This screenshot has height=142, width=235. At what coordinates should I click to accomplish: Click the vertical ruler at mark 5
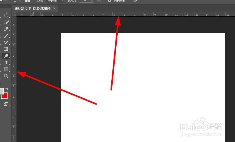point(14,86)
